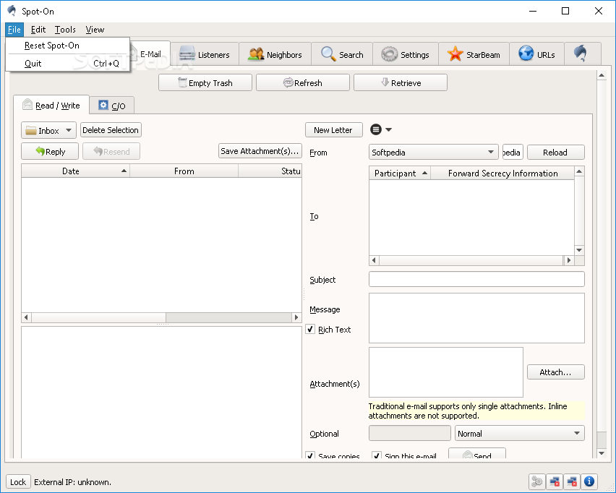Open the Inbox folder dropdown
The image size is (616, 493).
(x=48, y=130)
